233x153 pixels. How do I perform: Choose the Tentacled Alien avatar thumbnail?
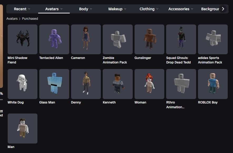coord(54,40)
